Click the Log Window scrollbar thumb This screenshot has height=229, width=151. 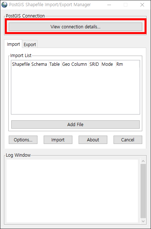coord(143,191)
